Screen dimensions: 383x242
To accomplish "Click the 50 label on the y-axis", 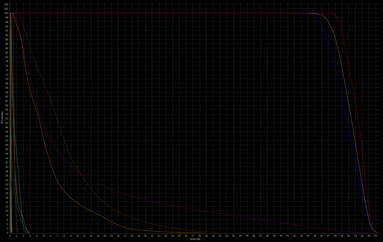I will 7,123.
